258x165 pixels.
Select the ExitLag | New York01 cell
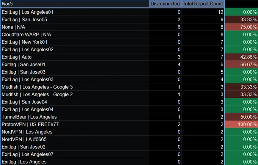click(75, 42)
